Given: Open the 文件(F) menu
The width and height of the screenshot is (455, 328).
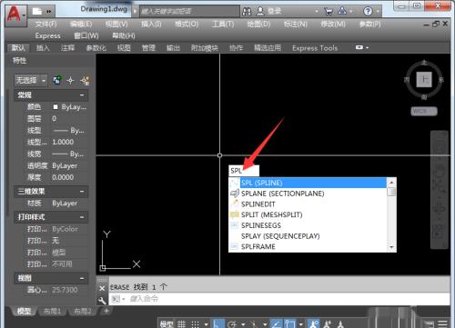Looking at the screenshot, I should click(45, 24).
